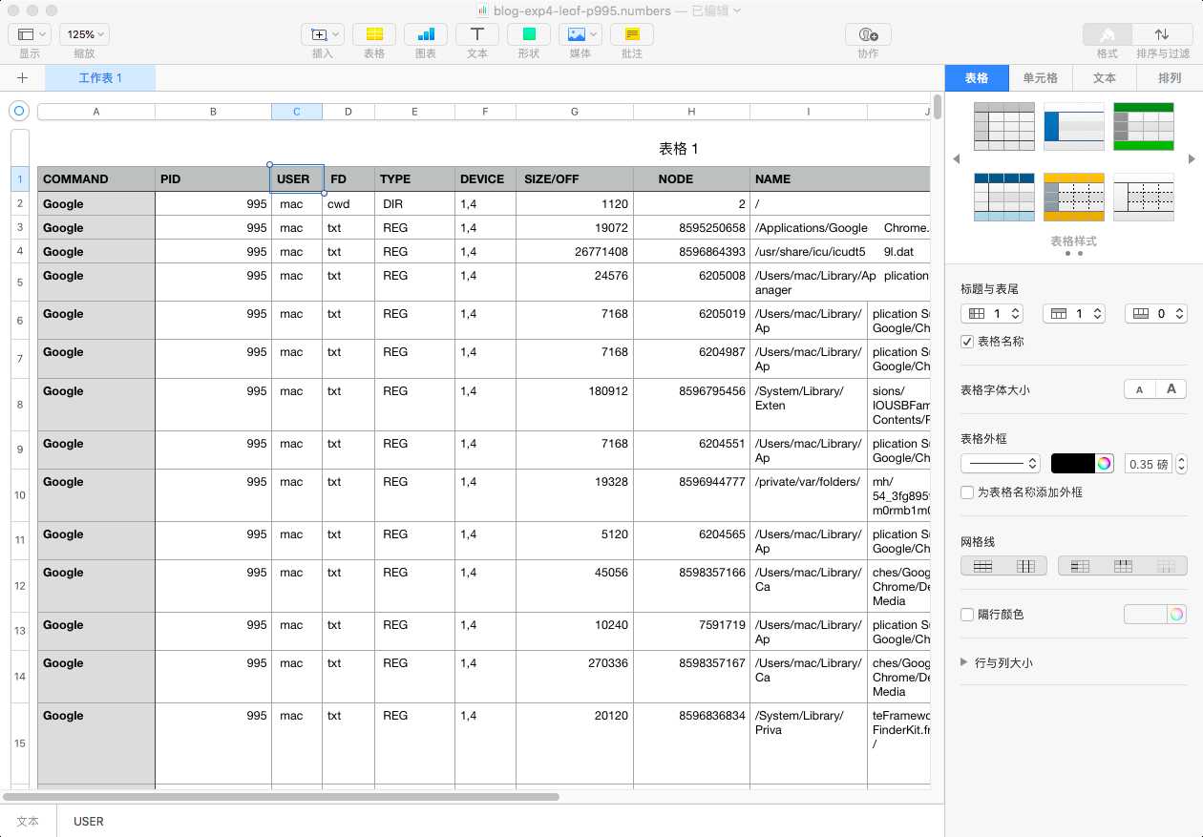Viewport: 1203px width, 837px height.
Task: Click the 文本 text box toolbar icon
Action: tap(477, 34)
